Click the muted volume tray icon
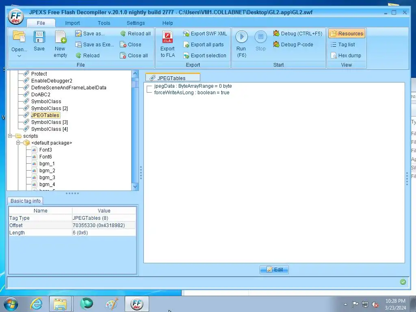 [375, 304]
